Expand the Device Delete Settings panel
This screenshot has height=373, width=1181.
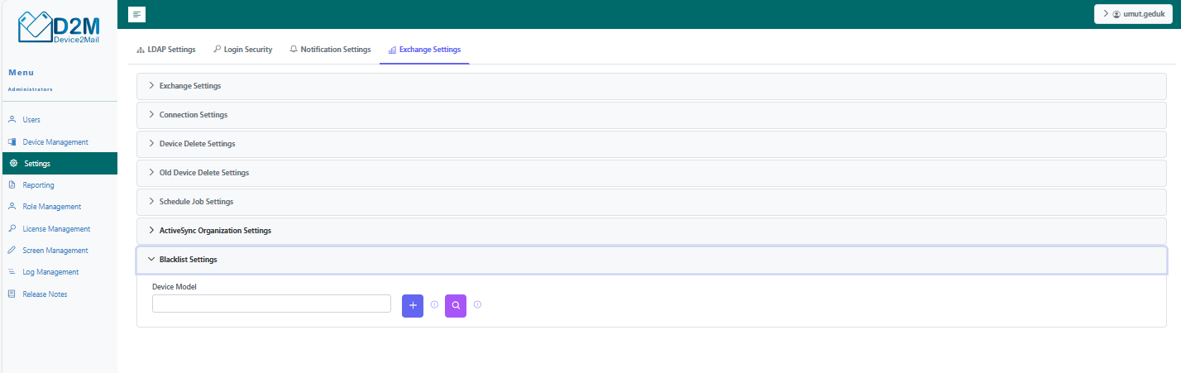pos(197,144)
